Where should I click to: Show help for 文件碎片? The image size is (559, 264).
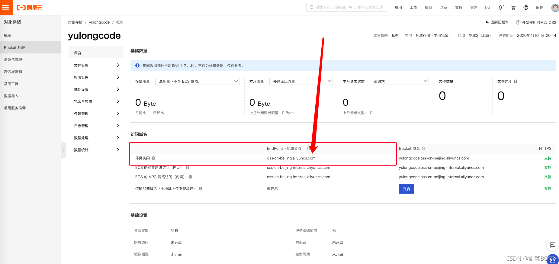tap(516, 81)
